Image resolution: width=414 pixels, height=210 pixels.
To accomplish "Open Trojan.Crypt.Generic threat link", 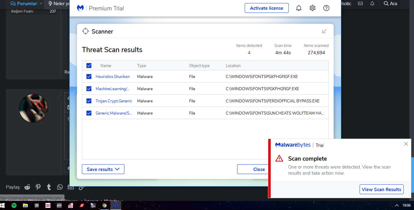I will click(x=114, y=101).
